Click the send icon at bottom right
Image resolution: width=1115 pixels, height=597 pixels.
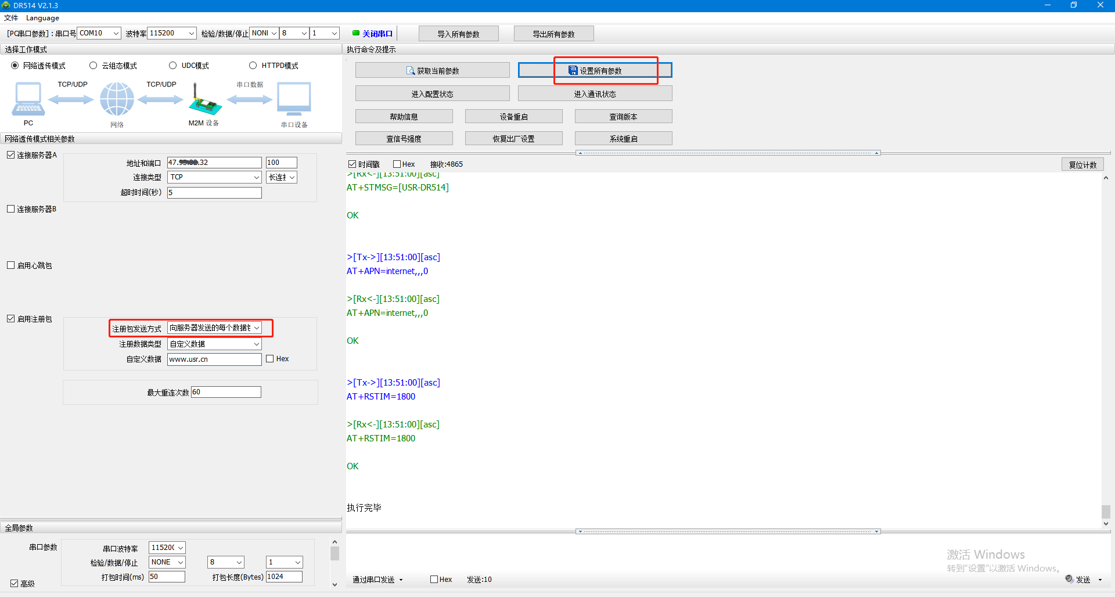tap(1069, 579)
